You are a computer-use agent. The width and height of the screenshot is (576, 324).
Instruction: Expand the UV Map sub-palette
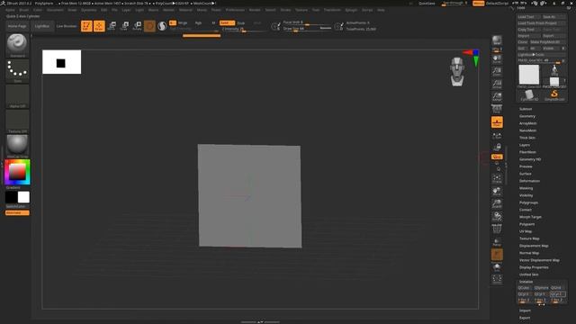pos(526,231)
